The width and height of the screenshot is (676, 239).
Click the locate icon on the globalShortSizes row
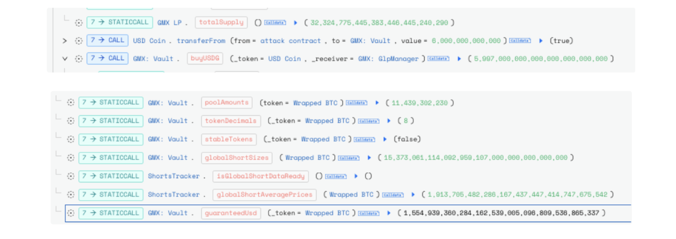[70, 158]
